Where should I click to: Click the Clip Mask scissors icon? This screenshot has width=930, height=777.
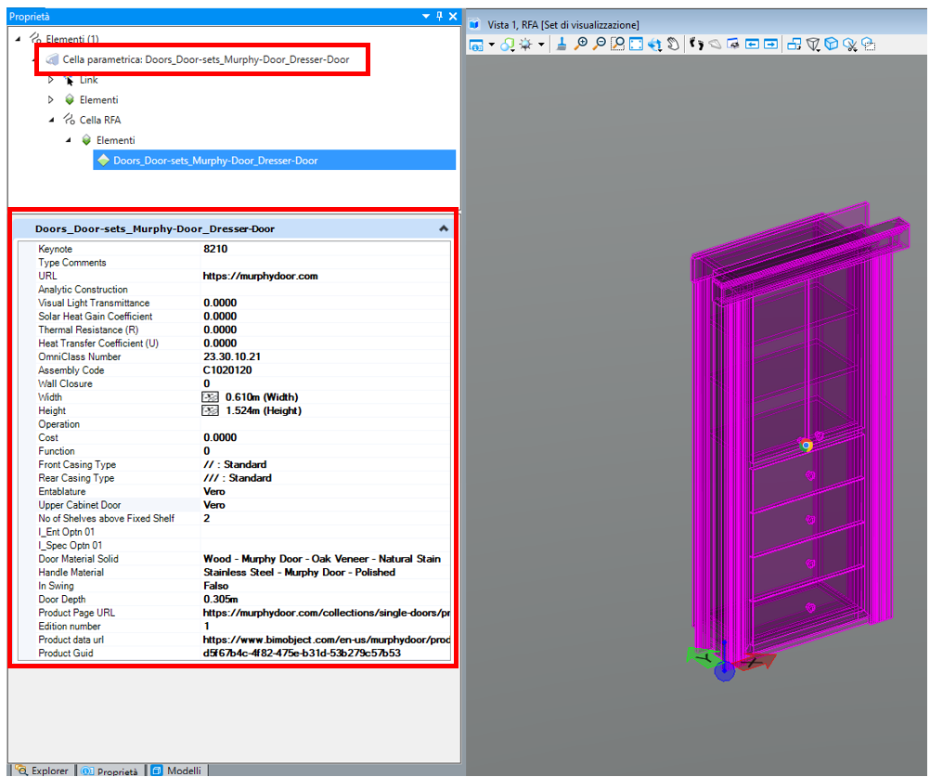click(x=850, y=45)
